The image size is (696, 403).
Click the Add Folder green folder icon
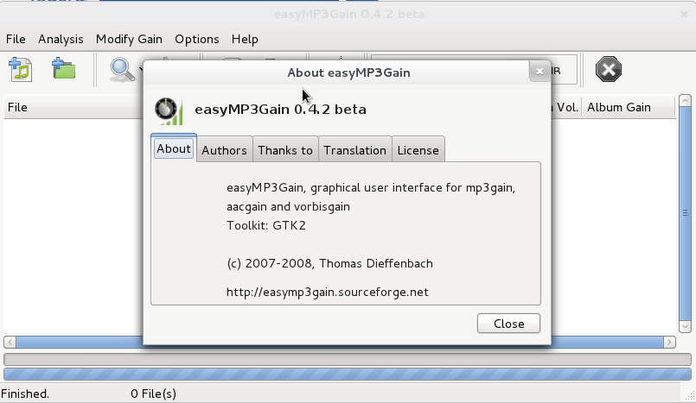[x=63, y=69]
